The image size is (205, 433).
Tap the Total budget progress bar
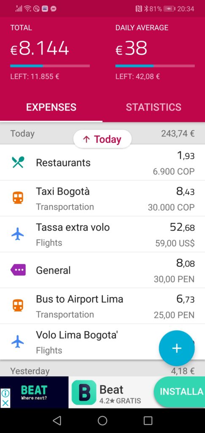(50, 66)
